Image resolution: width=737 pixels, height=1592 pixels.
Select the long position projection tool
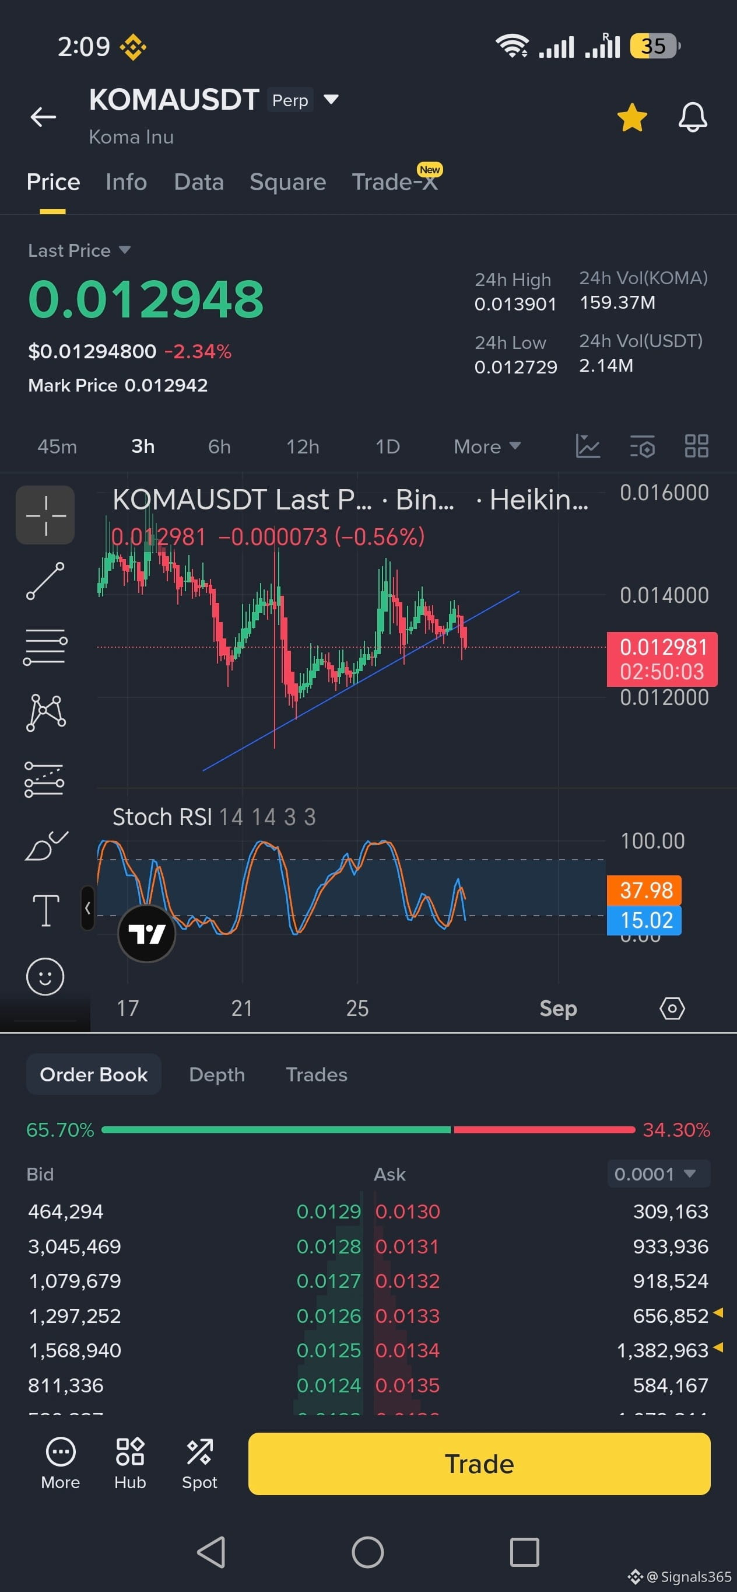(44, 778)
